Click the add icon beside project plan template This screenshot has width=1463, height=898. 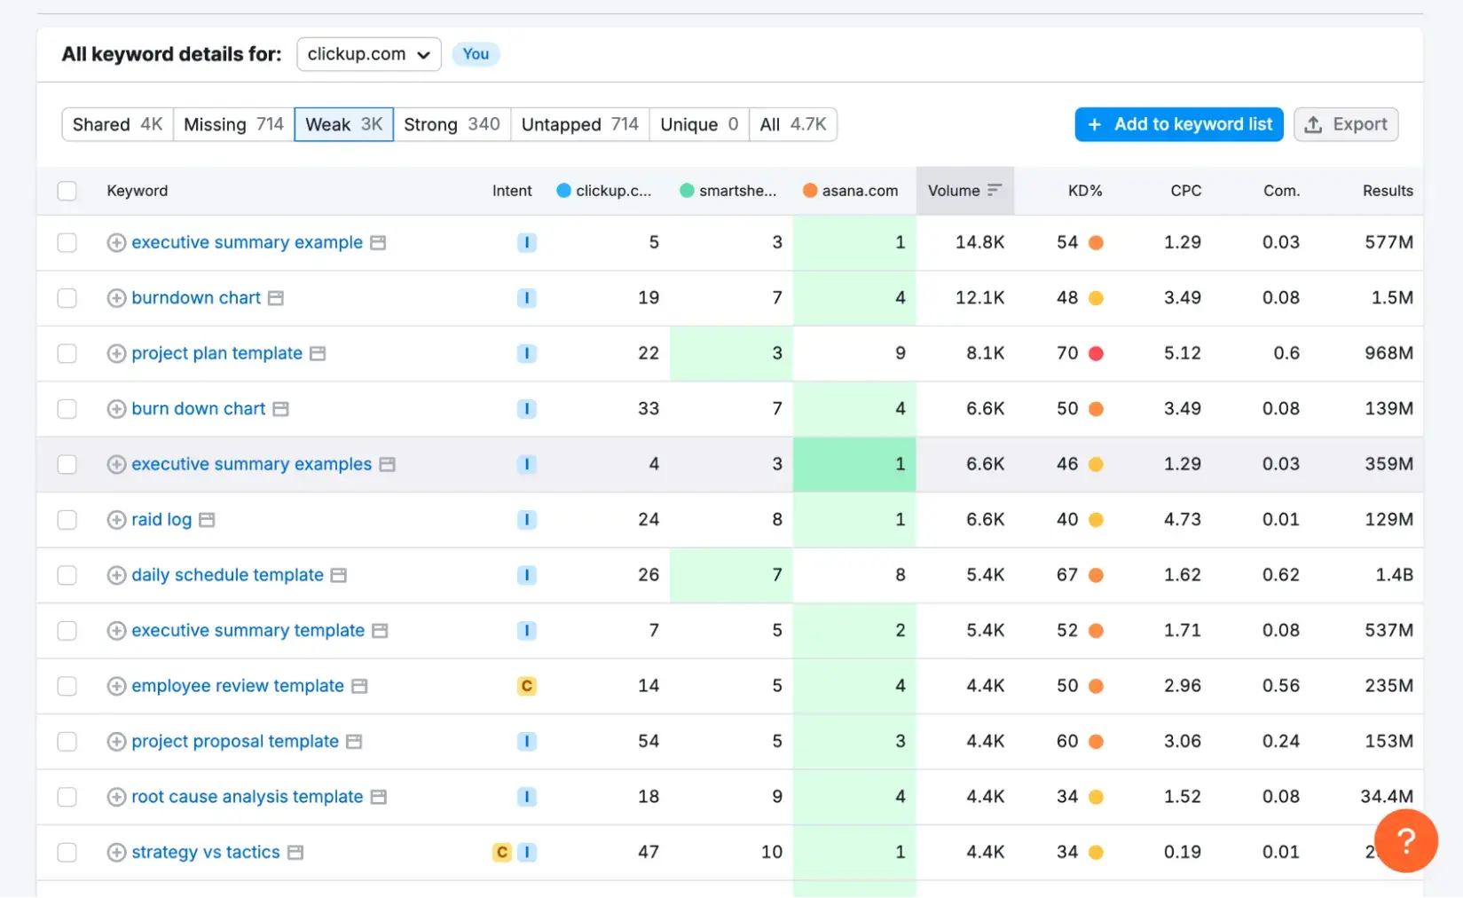pyautogui.click(x=116, y=353)
